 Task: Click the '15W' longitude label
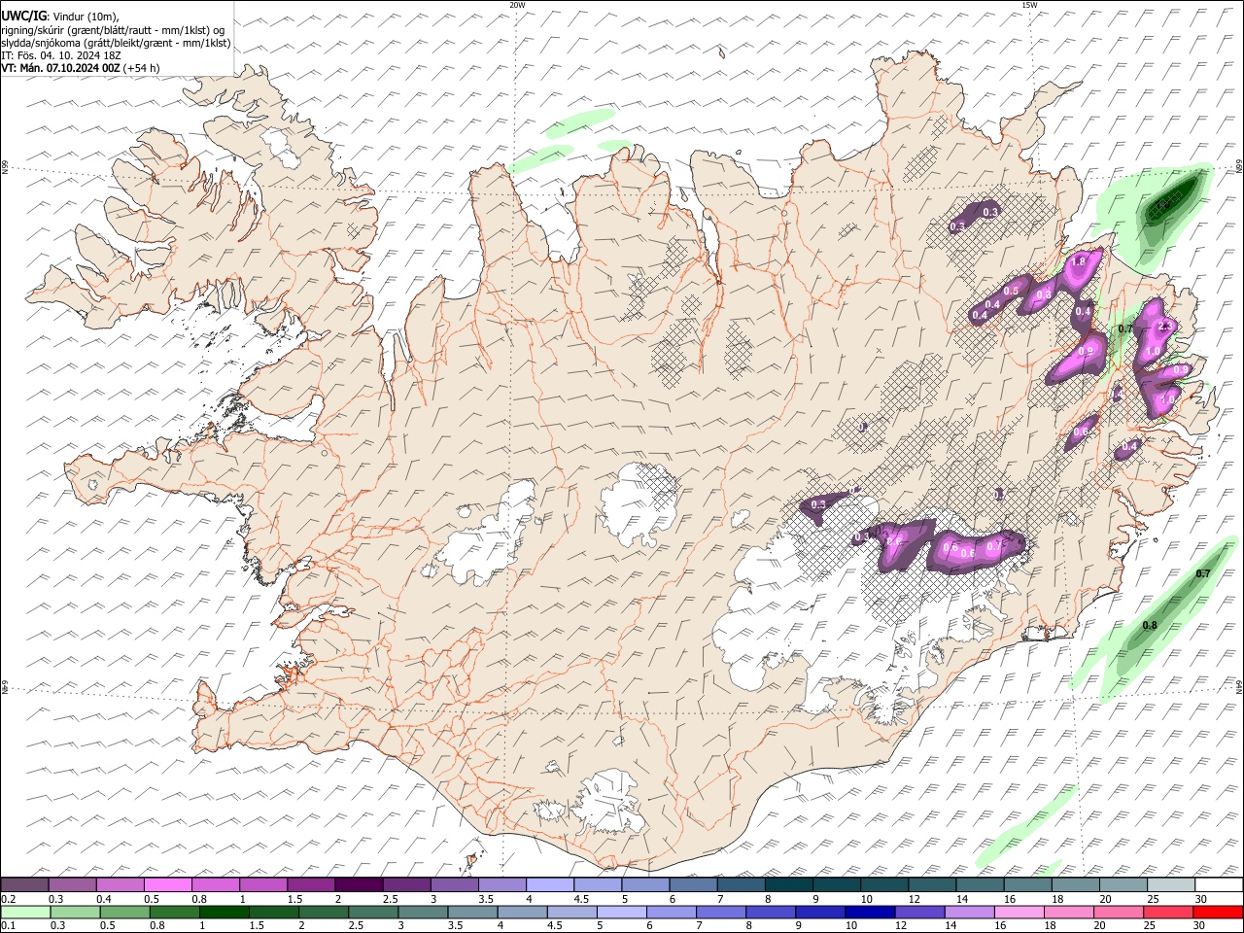[1029, 5]
